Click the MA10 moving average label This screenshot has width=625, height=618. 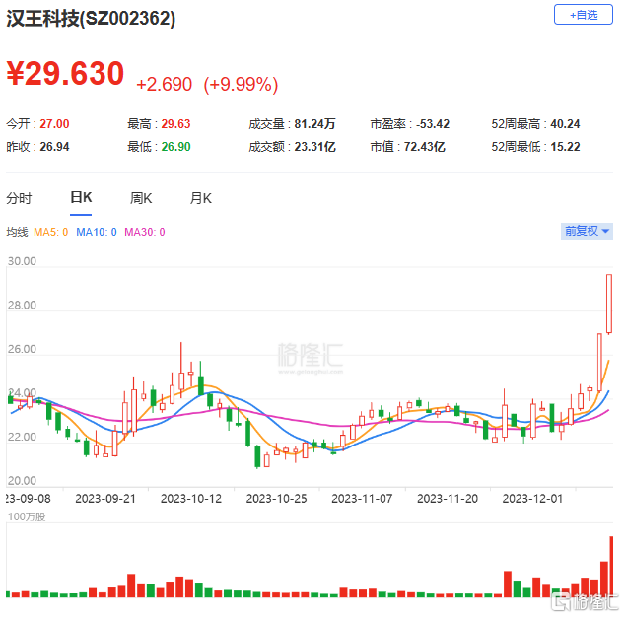click(97, 232)
